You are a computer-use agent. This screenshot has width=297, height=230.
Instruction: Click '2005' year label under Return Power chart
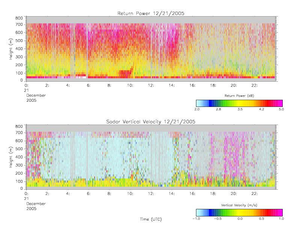click(x=31, y=100)
